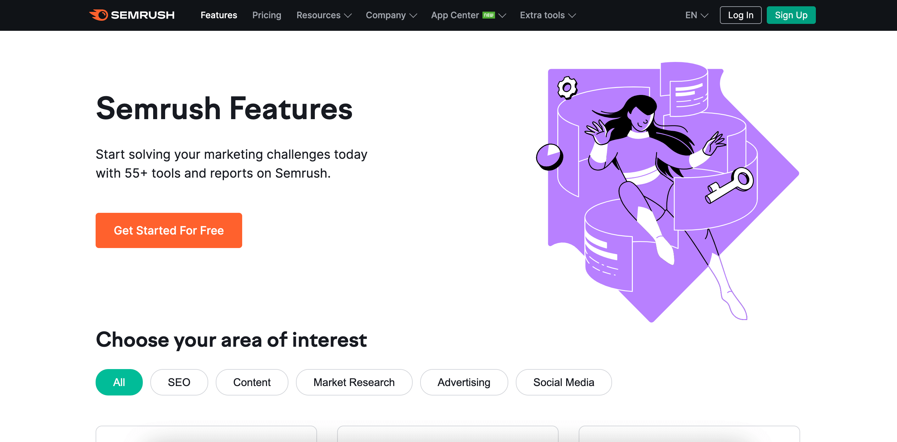Image resolution: width=897 pixels, height=442 pixels.
Task: Toggle the Content interest filter
Action: pyautogui.click(x=252, y=382)
